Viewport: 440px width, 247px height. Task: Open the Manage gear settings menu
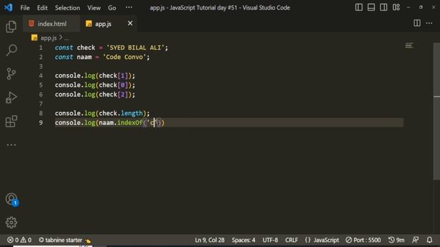(11, 222)
